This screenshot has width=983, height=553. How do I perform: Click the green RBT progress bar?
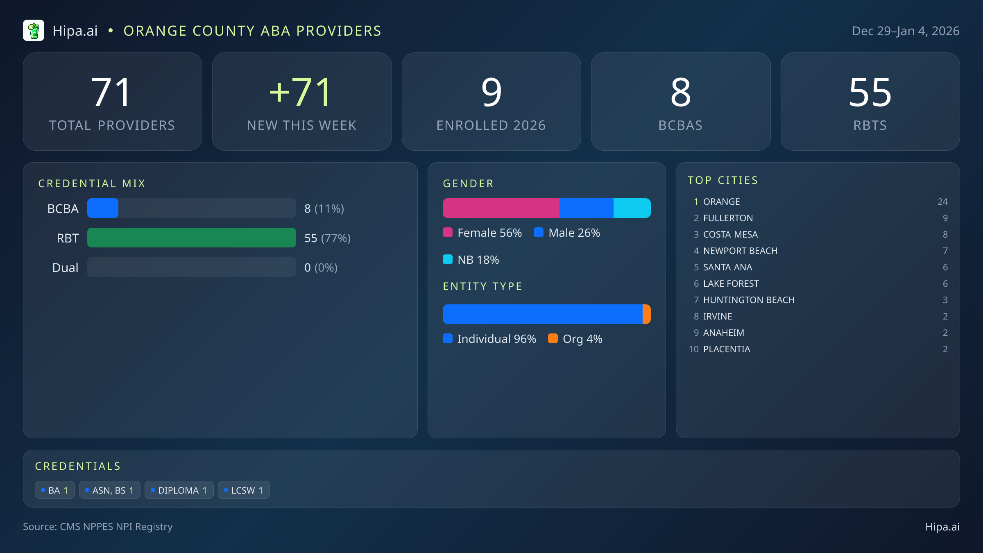click(191, 238)
